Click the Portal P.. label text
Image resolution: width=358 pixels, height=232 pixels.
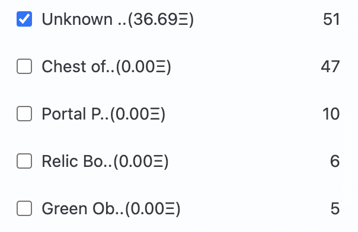[75, 114]
